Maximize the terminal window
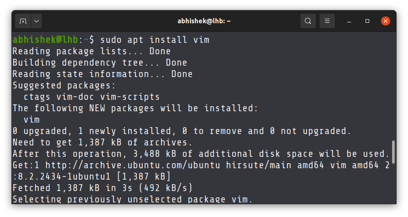Viewport: 408px width, 217px height. [x=367, y=21]
